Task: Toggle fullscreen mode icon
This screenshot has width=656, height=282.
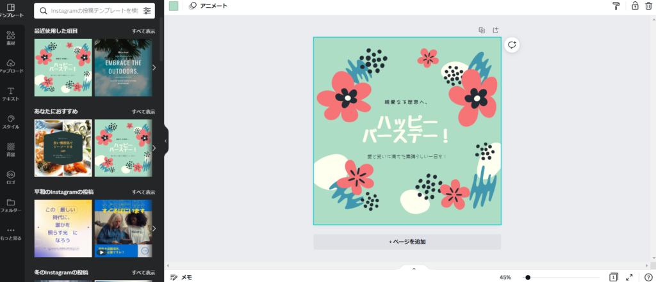Action: pos(629,277)
